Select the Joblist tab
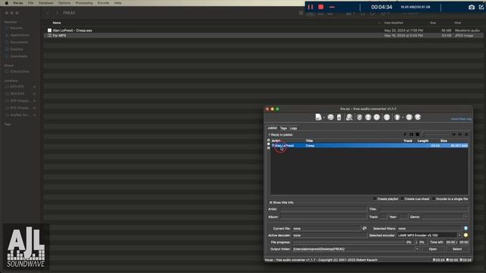 coord(272,128)
